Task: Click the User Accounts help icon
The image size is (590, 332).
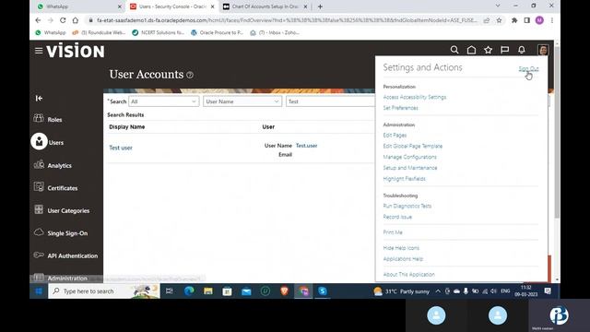Action: click(x=190, y=75)
